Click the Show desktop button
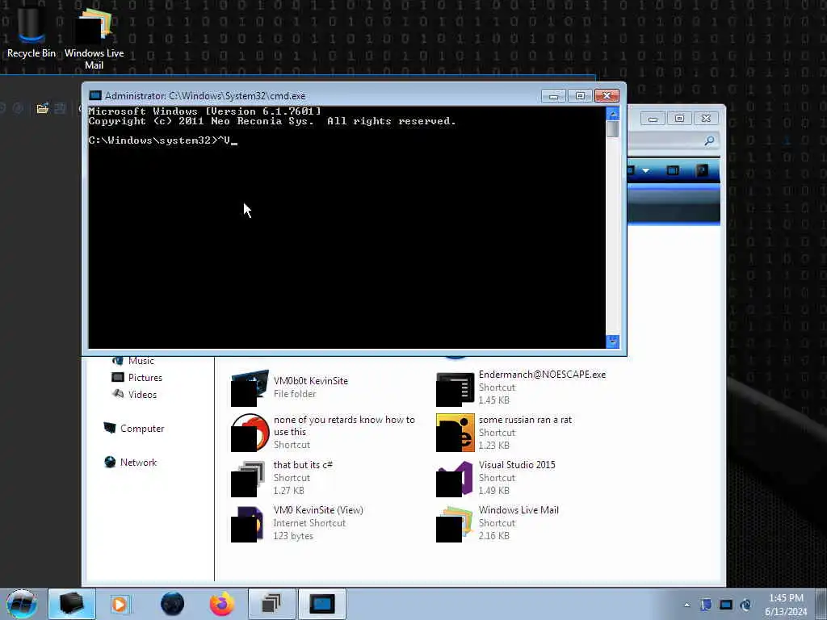 click(x=821, y=604)
